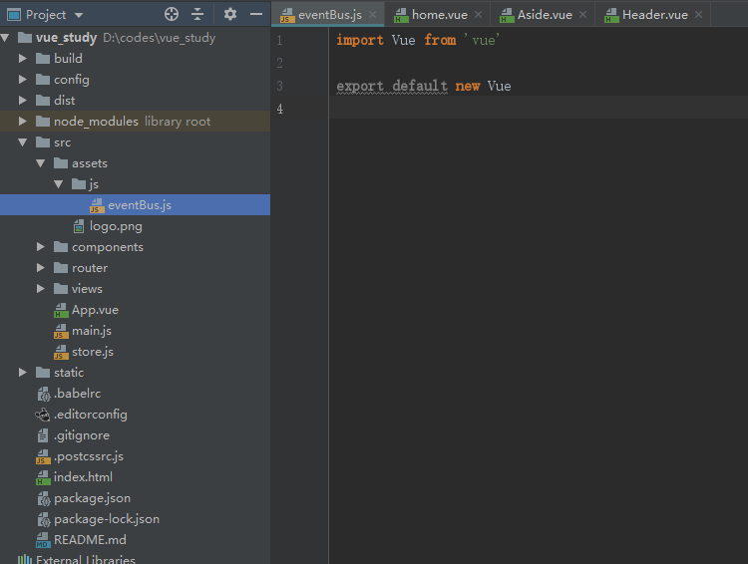Collapse the assets folder arrow

(x=41, y=163)
